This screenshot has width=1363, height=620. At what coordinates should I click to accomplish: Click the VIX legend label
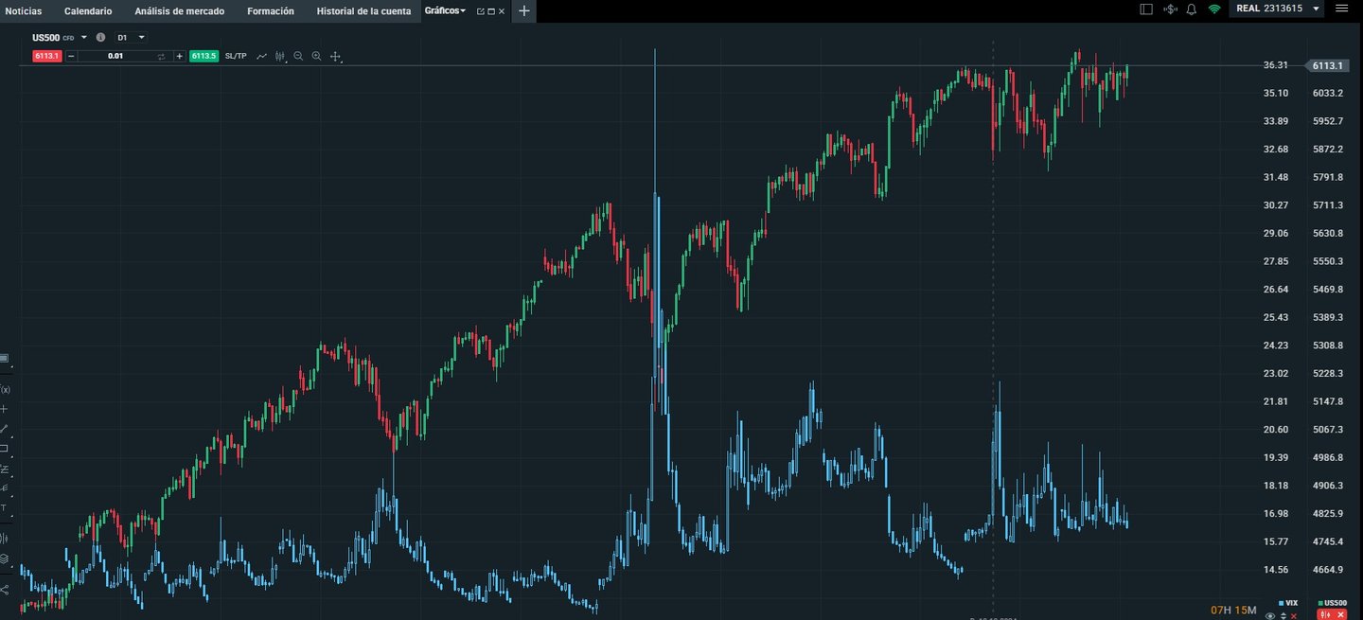click(1291, 603)
